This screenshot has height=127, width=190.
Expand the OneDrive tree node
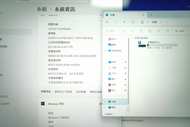pos(105,50)
